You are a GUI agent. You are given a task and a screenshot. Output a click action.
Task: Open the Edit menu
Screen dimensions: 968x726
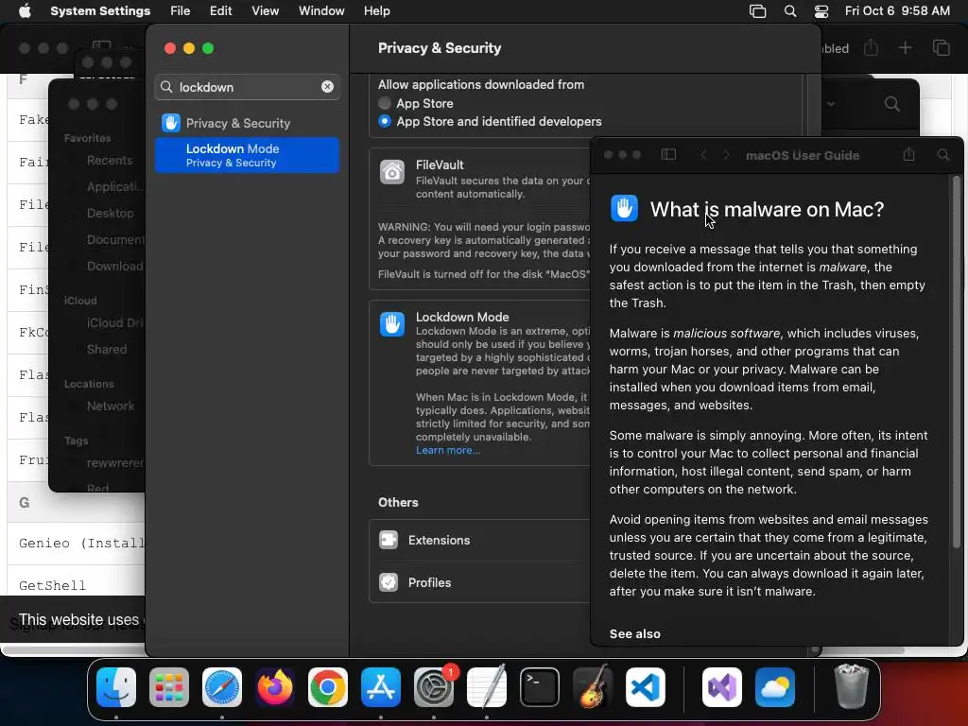click(221, 11)
